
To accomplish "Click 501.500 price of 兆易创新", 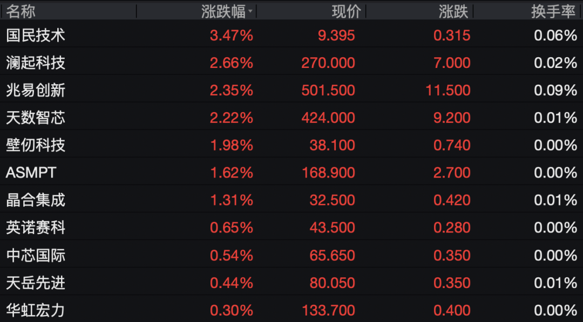I will (328, 90).
